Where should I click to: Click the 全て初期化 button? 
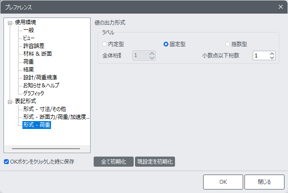(113, 162)
